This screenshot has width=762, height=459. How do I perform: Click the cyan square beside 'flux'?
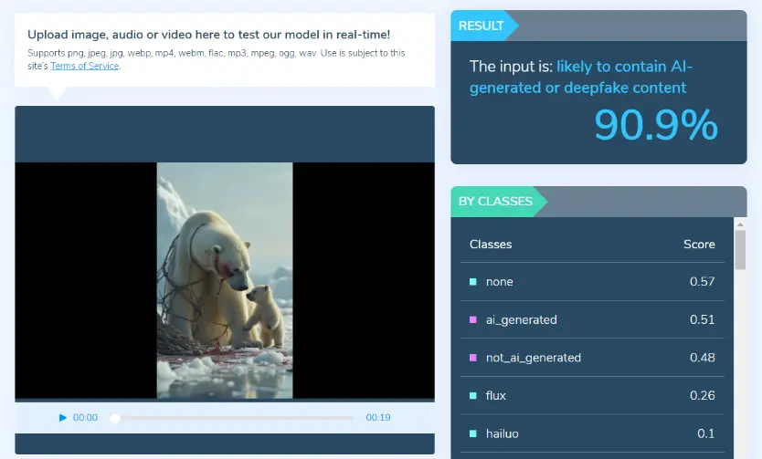coord(473,395)
